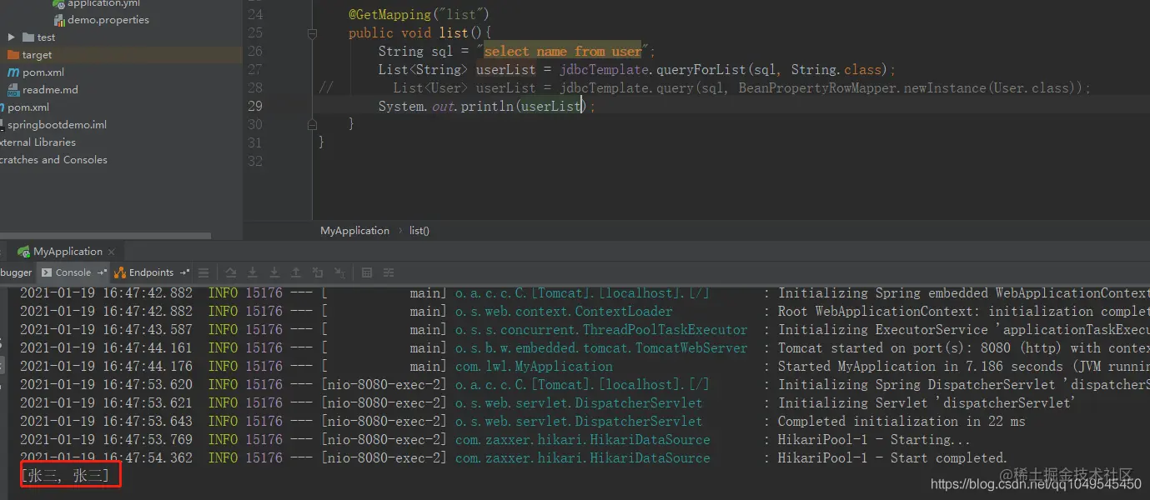
Task: Click the Drop Frame icon
Action: pyautogui.click(x=318, y=272)
